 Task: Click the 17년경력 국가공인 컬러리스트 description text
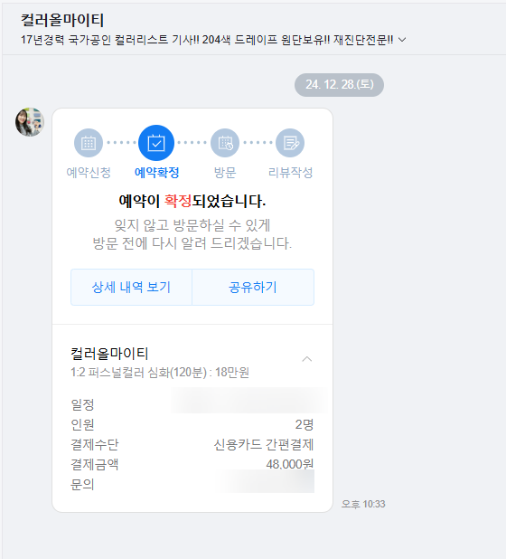207,40
